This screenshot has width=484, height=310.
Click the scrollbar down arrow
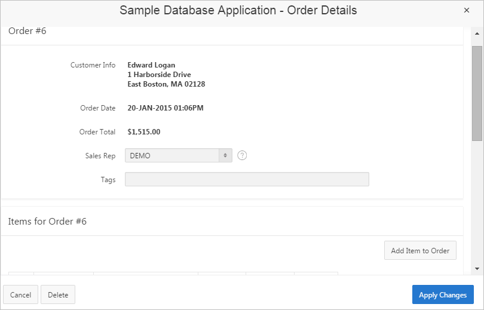pyautogui.click(x=477, y=268)
